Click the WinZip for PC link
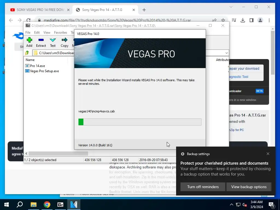280x210 pixels. pyautogui.click(x=237, y=130)
